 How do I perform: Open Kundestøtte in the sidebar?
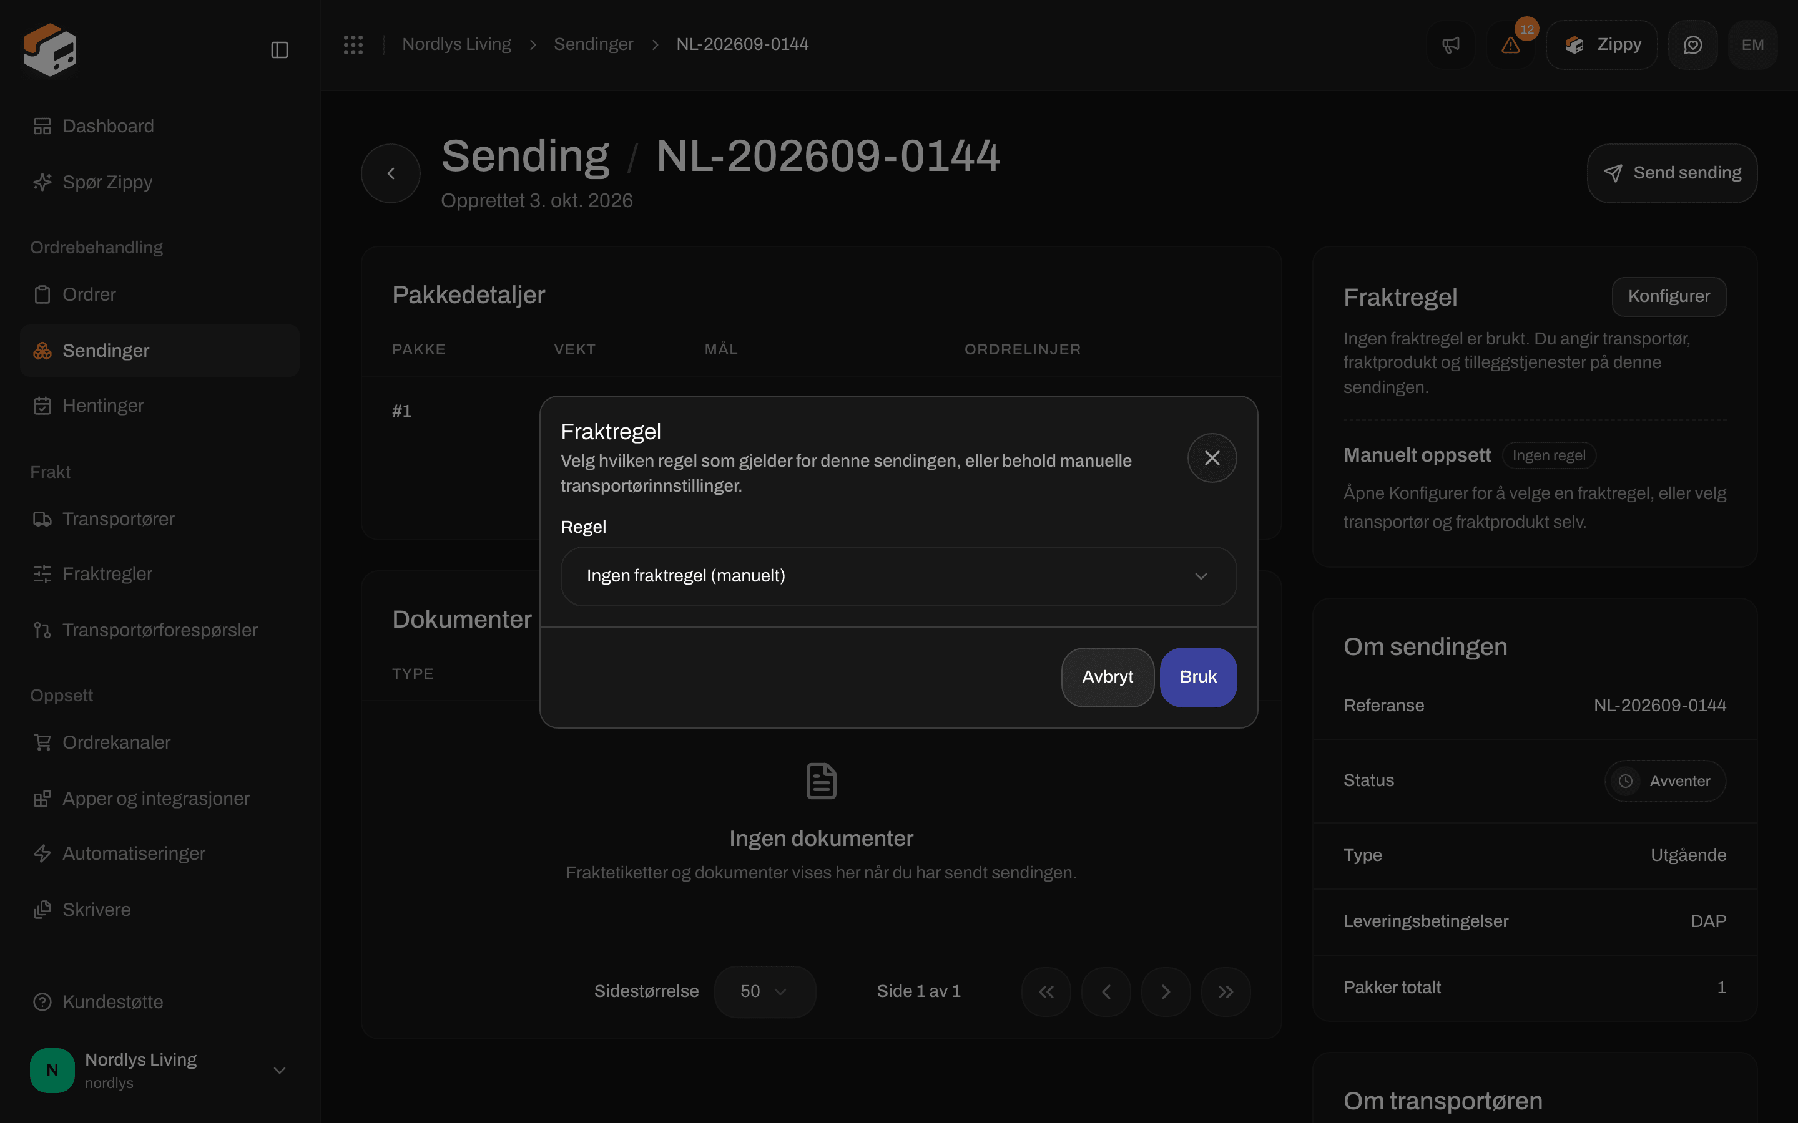click(x=160, y=1002)
